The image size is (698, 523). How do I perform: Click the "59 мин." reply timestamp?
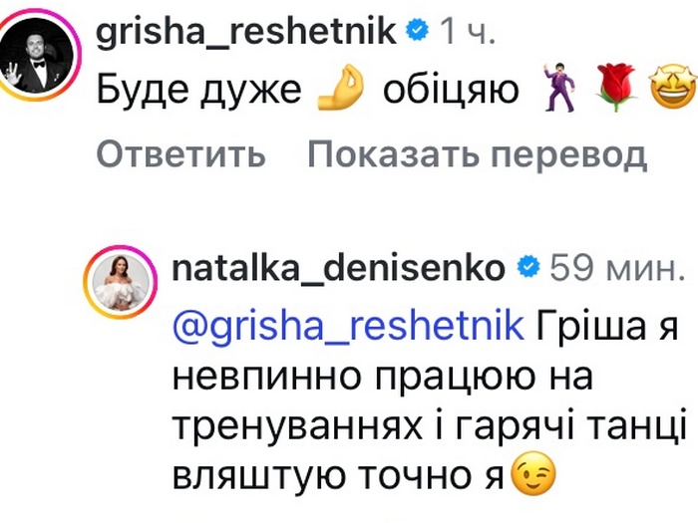(617, 268)
